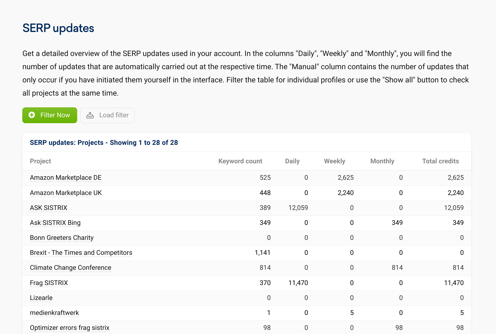Click the plus icon in Filter Now

point(32,115)
